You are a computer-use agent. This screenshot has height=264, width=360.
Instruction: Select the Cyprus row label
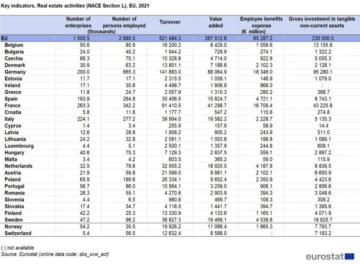tap(13, 126)
